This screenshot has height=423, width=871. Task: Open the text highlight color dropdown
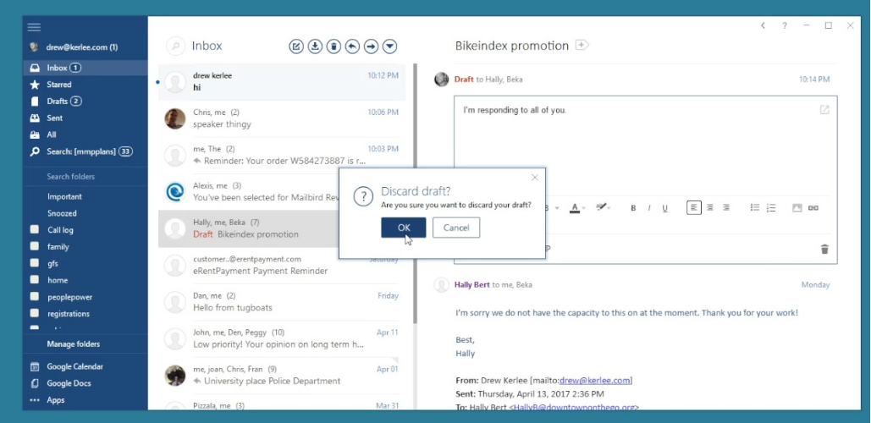coord(603,207)
